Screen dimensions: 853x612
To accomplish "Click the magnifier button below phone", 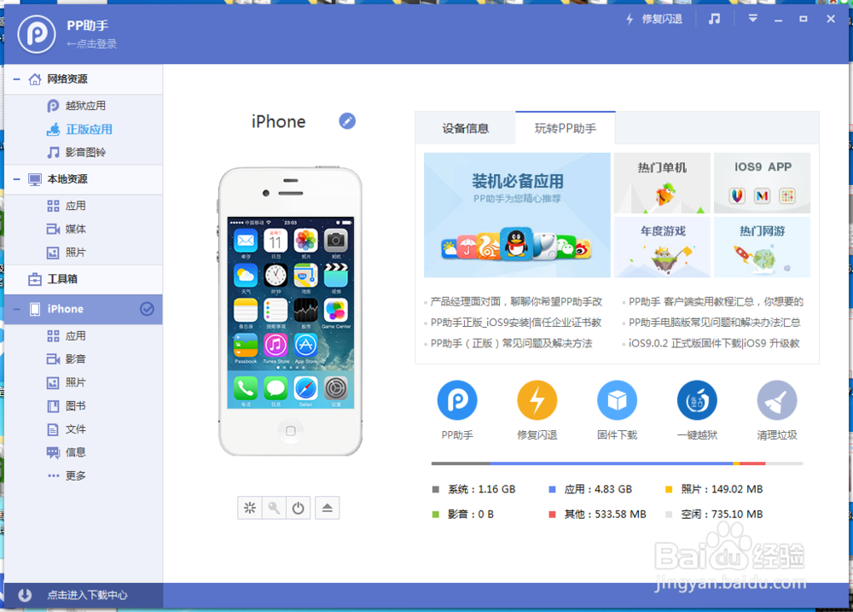I will click(274, 508).
